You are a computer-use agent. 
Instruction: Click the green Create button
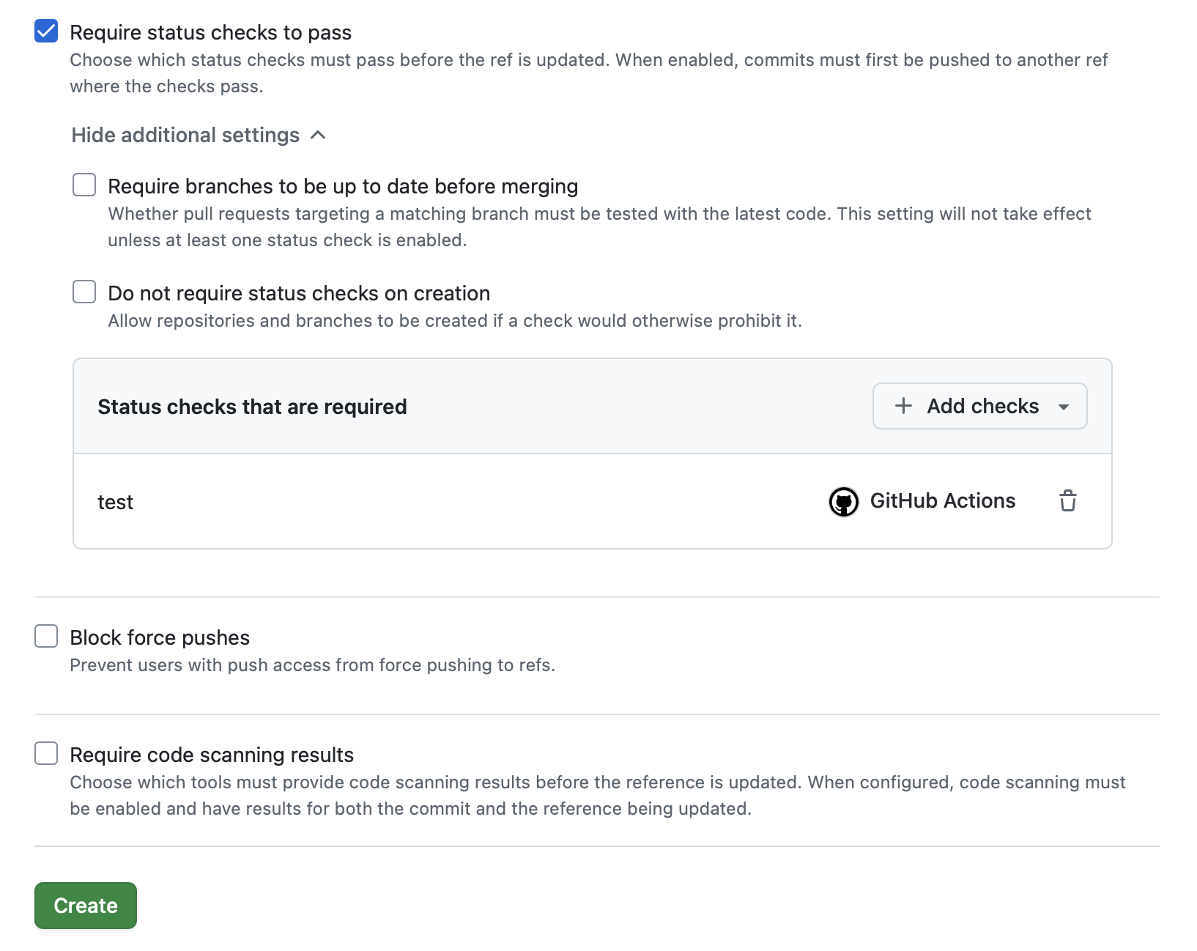(x=86, y=906)
